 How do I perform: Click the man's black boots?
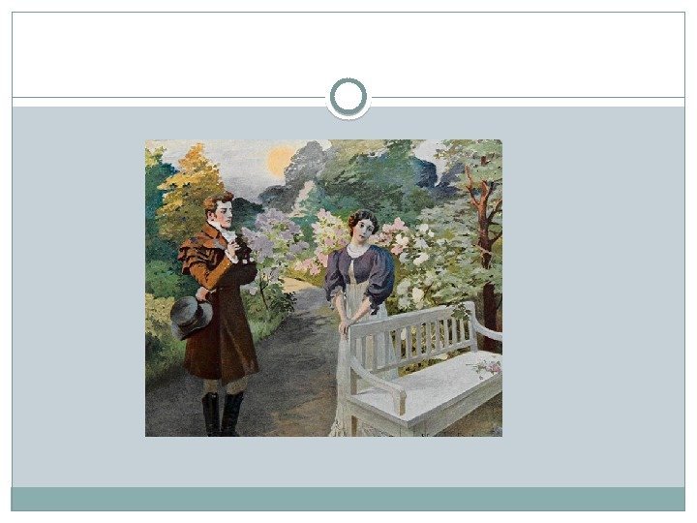click(223, 415)
